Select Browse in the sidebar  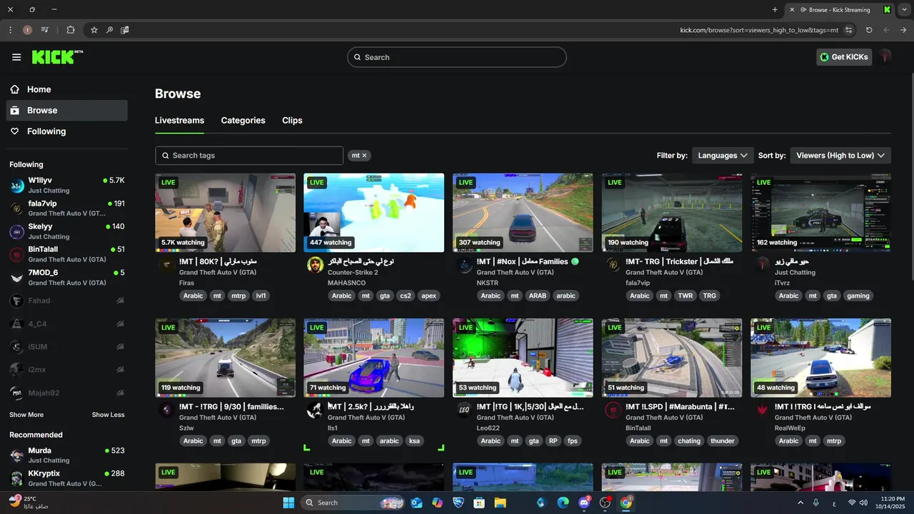pyautogui.click(x=67, y=110)
